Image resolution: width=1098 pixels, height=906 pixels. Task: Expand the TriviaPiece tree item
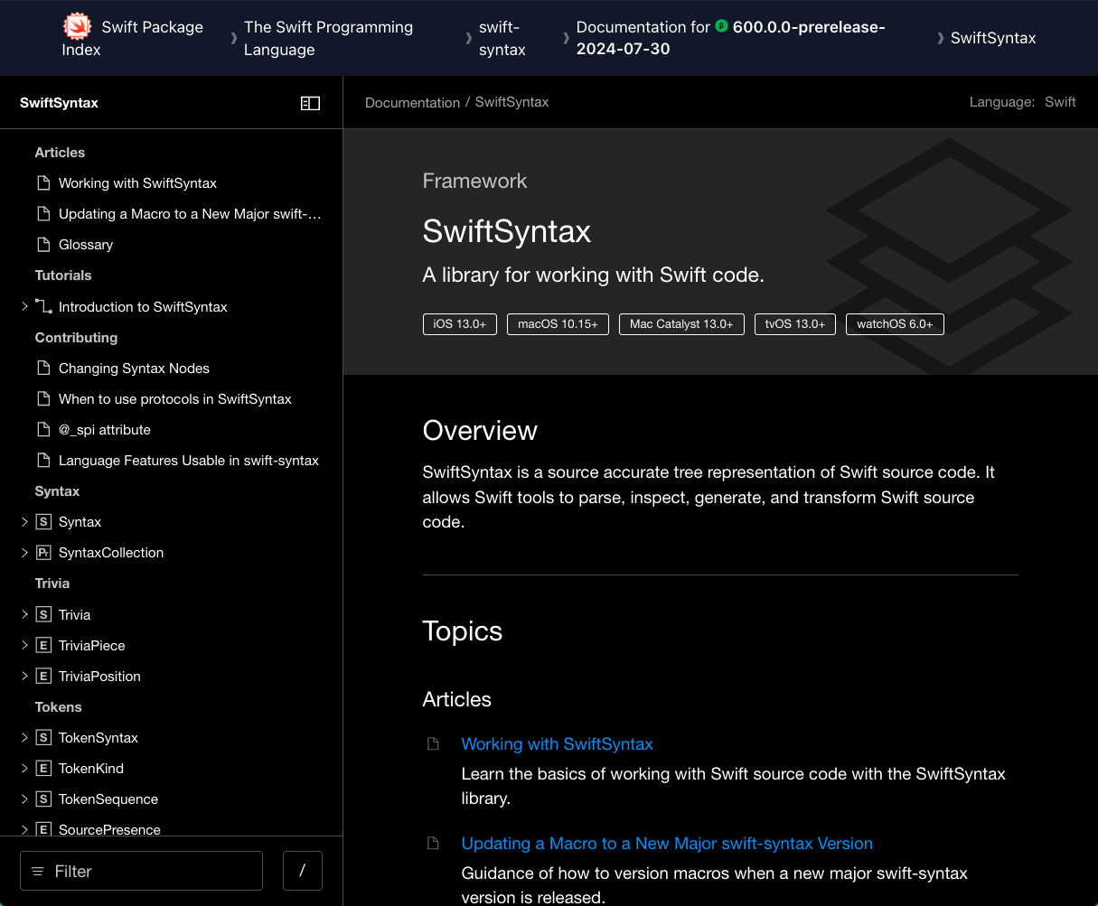coord(24,646)
